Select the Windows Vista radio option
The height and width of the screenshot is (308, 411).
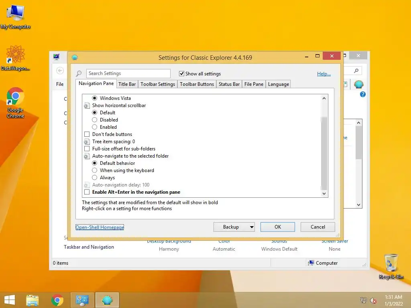tap(95, 98)
